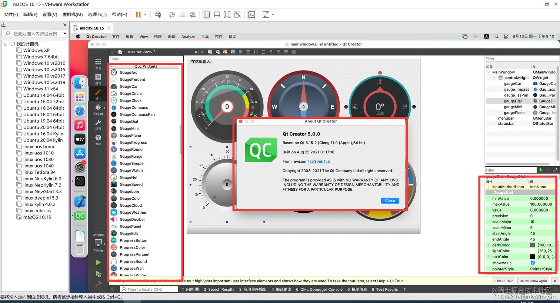Select the GaugeDecibel speaker widget
The width and height of the screenshot is (560, 303).
click(x=132, y=220)
